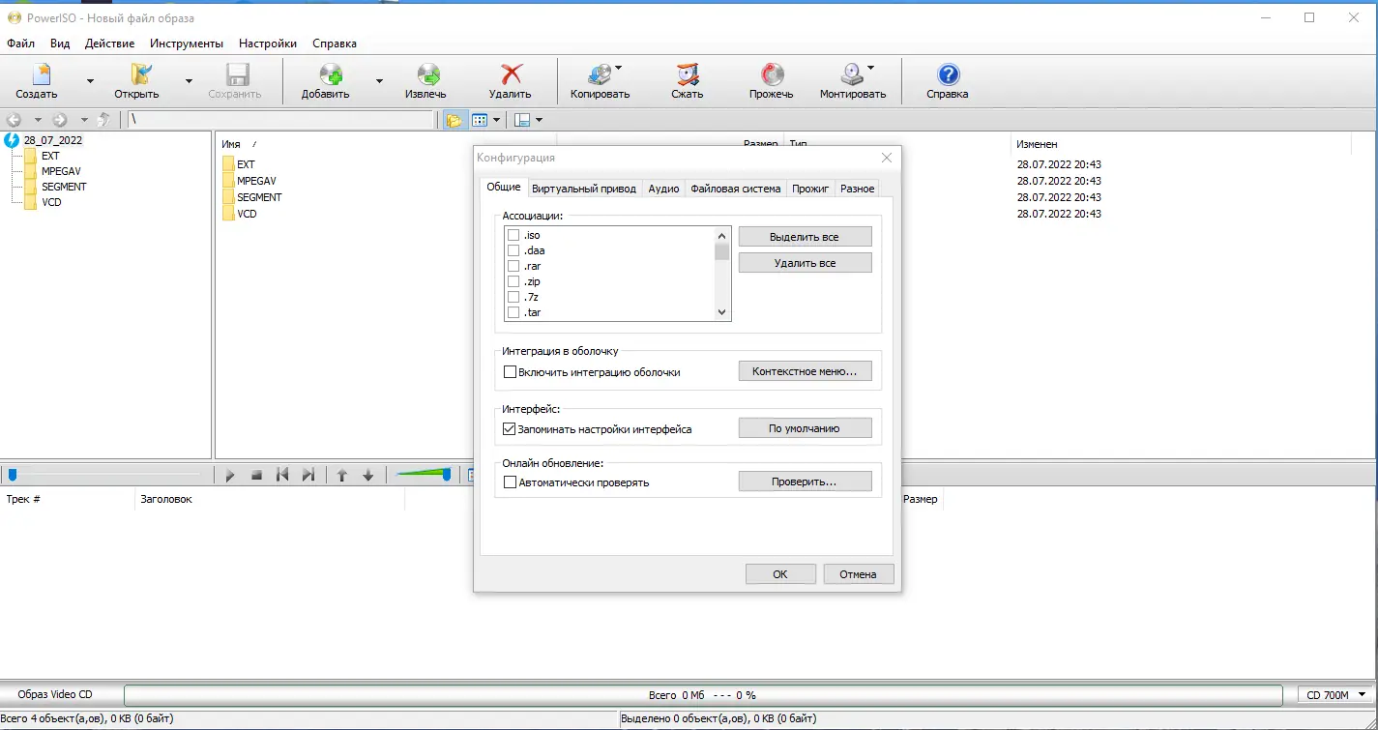This screenshot has width=1378, height=730.
Task: Click the Справка (Help) question mark icon
Action: (x=948, y=75)
